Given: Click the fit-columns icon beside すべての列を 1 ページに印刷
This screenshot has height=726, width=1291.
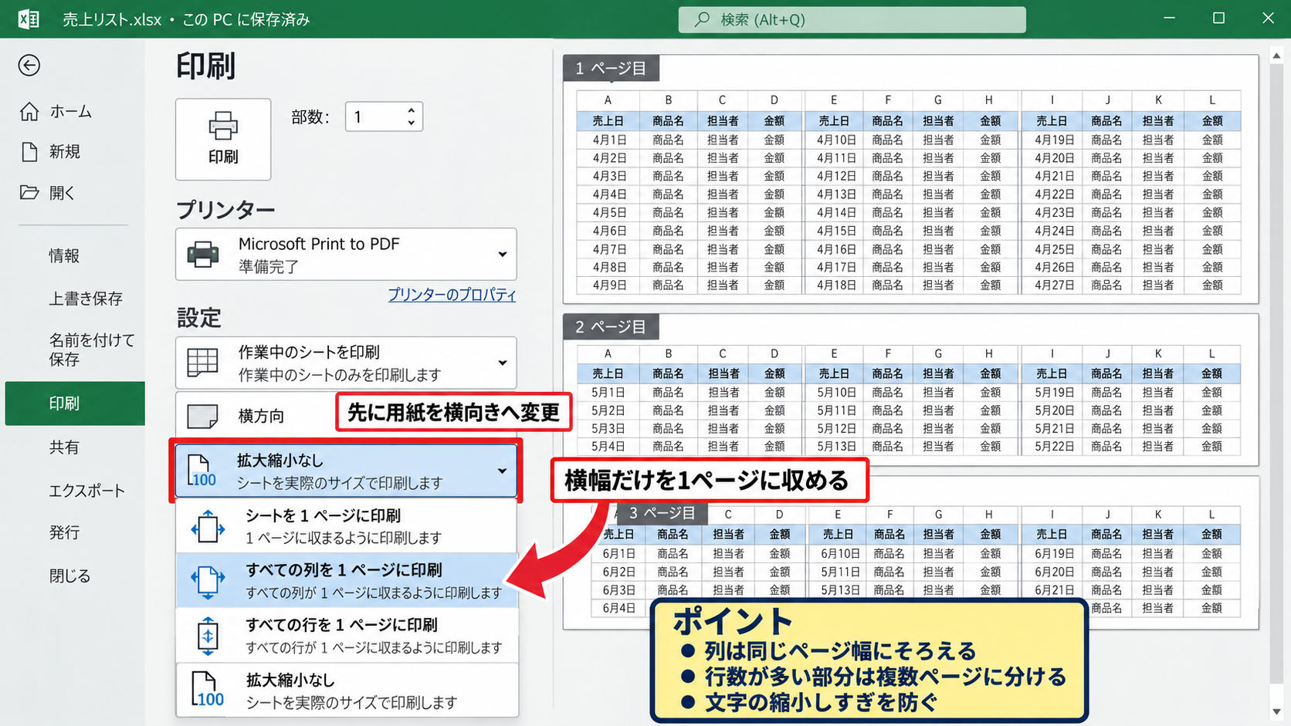Looking at the screenshot, I should (208, 582).
